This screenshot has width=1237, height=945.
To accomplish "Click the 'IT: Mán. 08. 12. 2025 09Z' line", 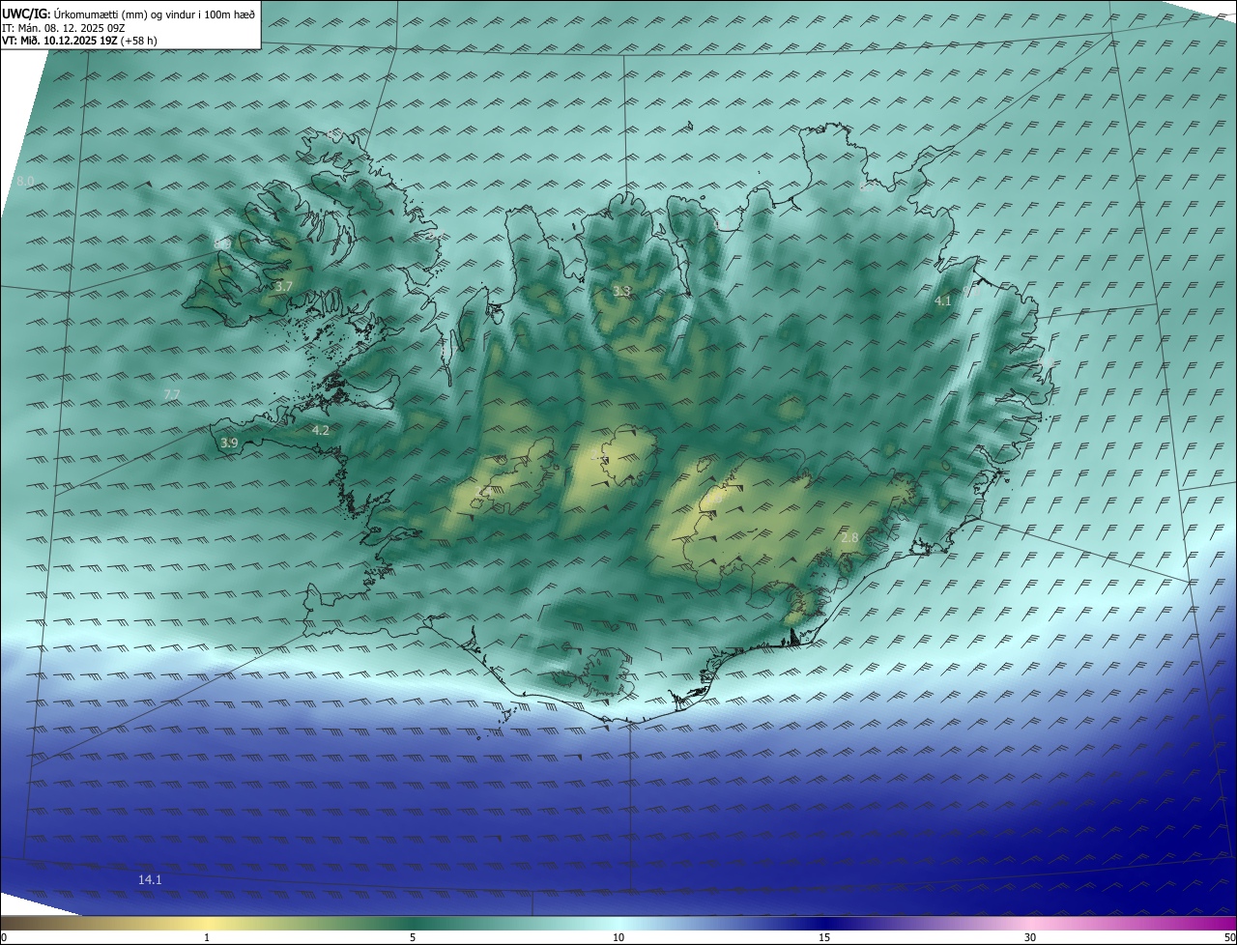I will 64,27.
